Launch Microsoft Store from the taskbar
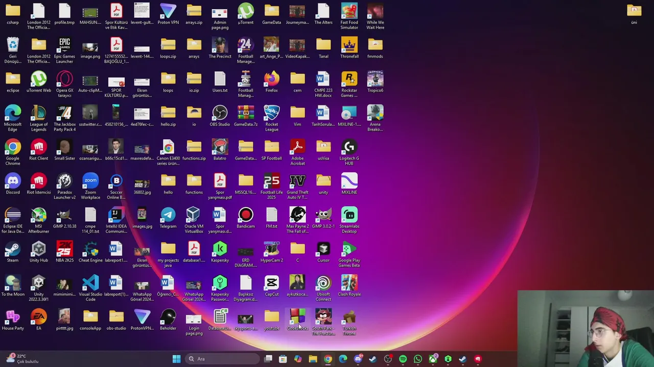This screenshot has width=654, height=367. (x=283, y=359)
